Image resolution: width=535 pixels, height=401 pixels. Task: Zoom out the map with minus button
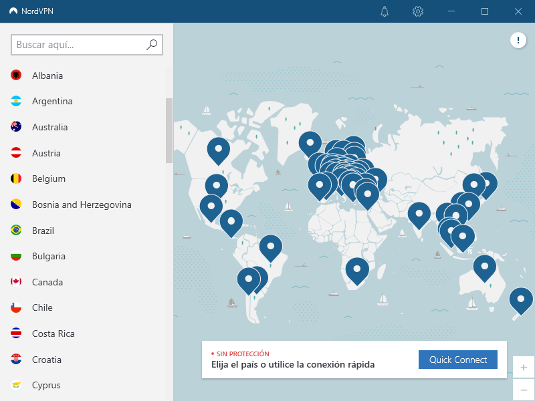click(x=524, y=390)
